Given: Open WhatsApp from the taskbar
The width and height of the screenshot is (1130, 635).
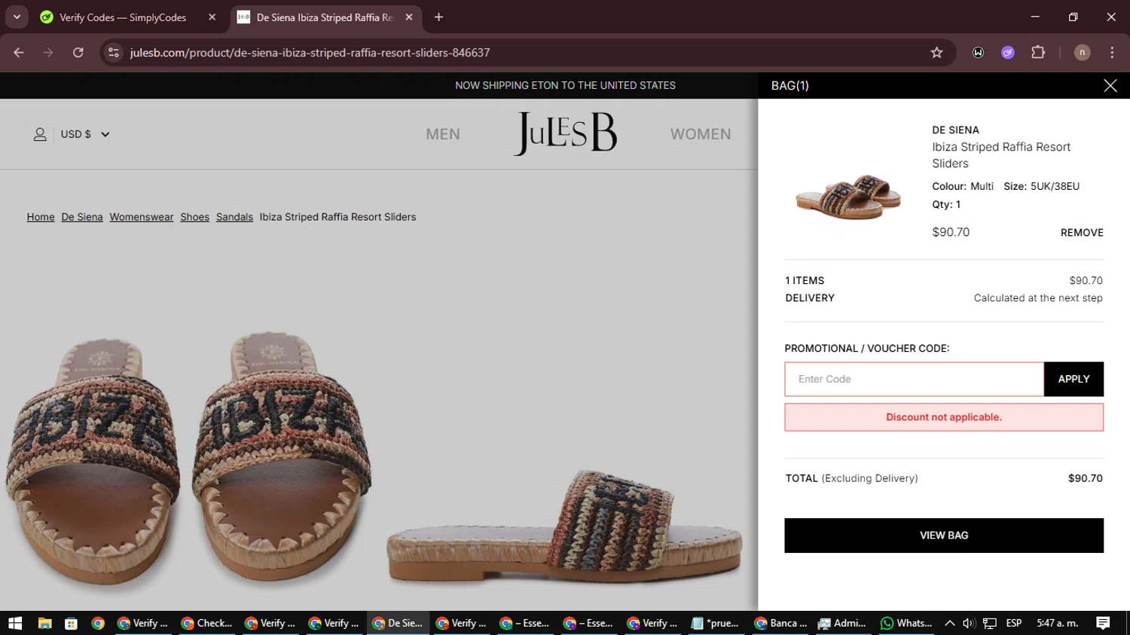Looking at the screenshot, I should (906, 624).
